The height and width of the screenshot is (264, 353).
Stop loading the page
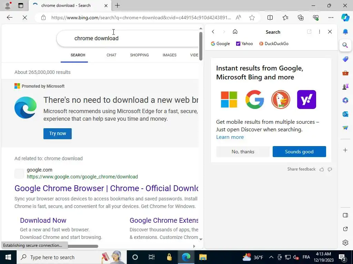pos(25,18)
